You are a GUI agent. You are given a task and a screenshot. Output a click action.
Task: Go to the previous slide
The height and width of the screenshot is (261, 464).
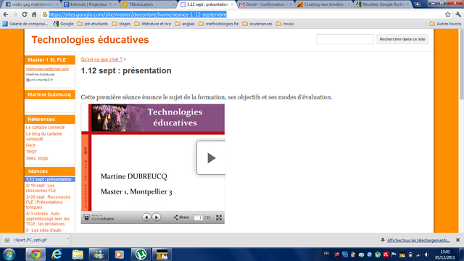(x=146, y=217)
